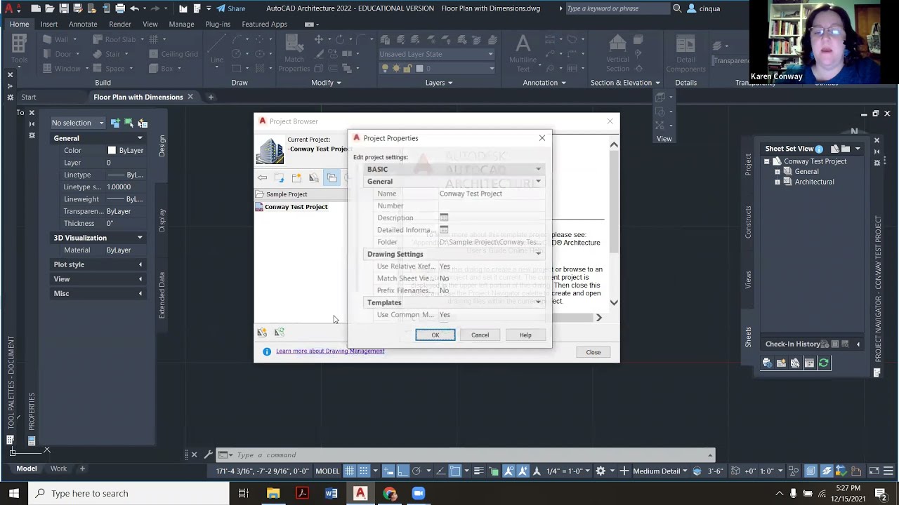
Task: Open the Unsaved Layer State dropdown
Action: point(436,54)
